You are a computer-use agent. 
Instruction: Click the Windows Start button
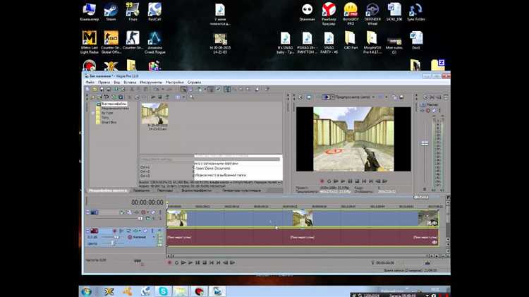[x=86, y=291]
